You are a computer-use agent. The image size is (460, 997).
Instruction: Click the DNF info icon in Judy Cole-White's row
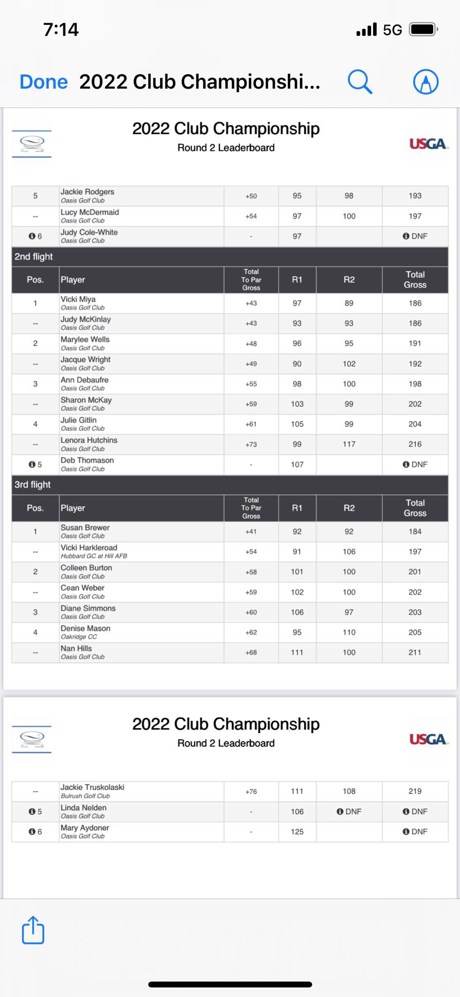(x=406, y=236)
